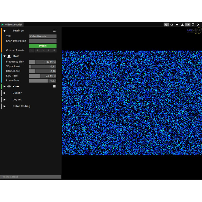Open the View section hamburger menu
Screen dimensions: 202x202
tap(54, 86)
